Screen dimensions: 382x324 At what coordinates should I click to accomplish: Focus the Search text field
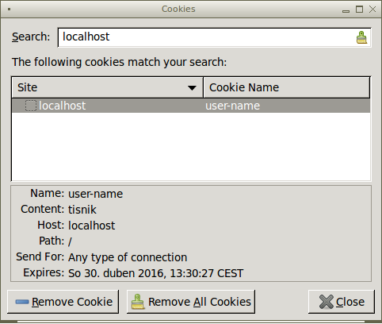click(208, 37)
